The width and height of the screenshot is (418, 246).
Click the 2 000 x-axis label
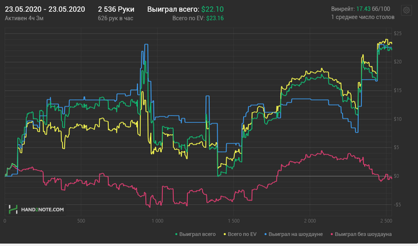point(310,221)
